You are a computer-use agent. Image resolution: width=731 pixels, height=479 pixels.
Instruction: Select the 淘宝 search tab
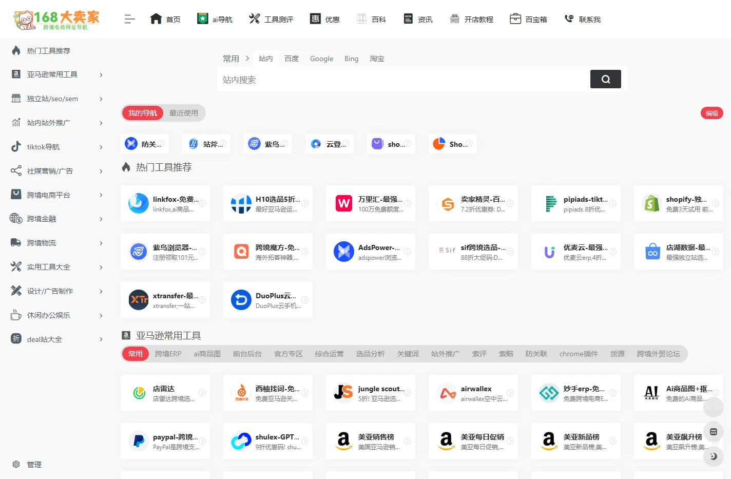[377, 59]
